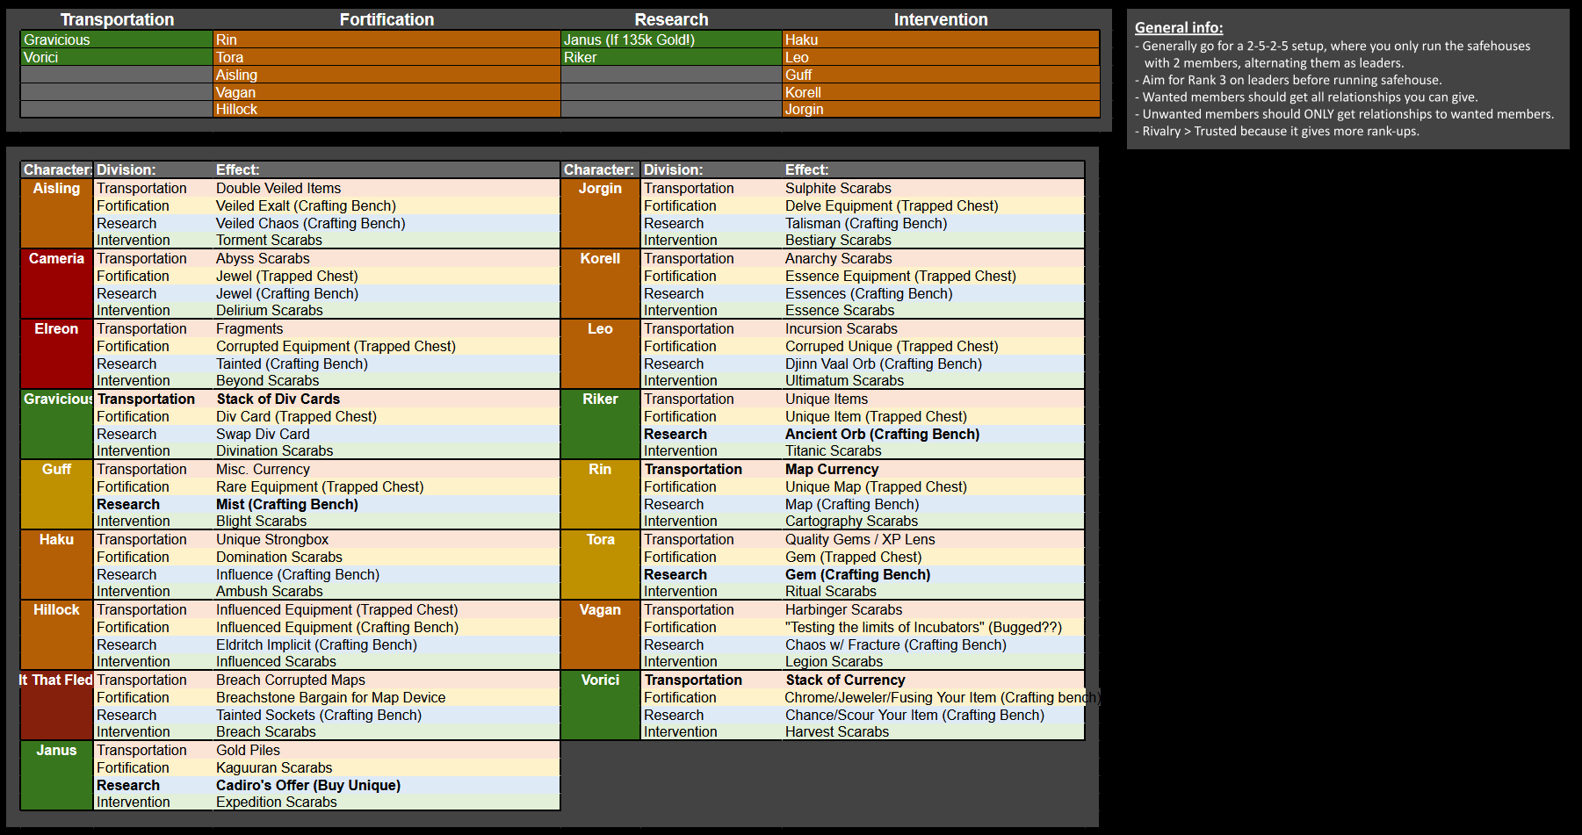Select the 'Harvest Scarabs' cell
The width and height of the screenshot is (1582, 835).
933,731
